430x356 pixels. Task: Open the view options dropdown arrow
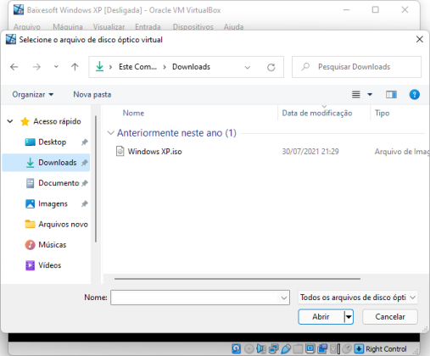(x=370, y=94)
